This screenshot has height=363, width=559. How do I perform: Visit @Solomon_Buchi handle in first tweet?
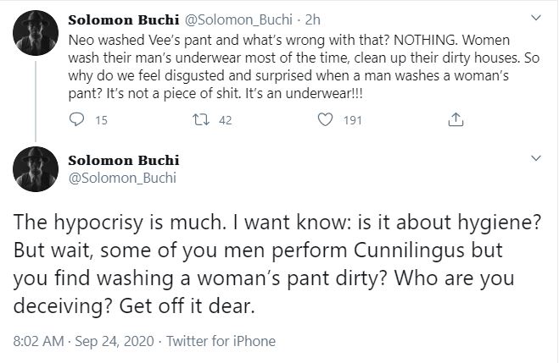point(238,20)
